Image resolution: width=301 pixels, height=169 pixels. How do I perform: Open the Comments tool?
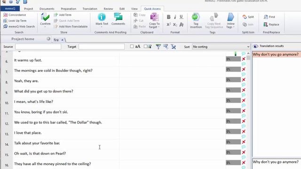[118, 19]
